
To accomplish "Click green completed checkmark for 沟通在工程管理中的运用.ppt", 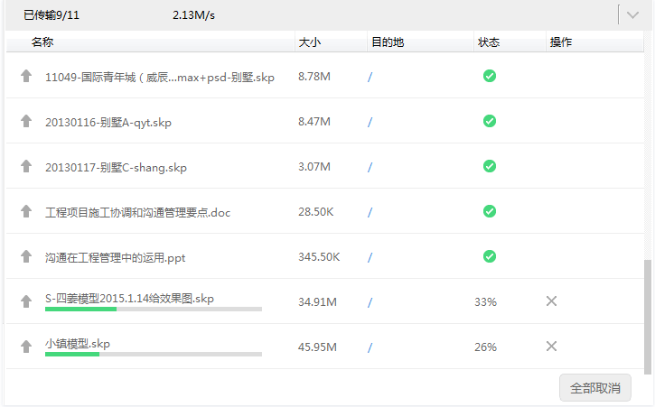I will (x=490, y=256).
